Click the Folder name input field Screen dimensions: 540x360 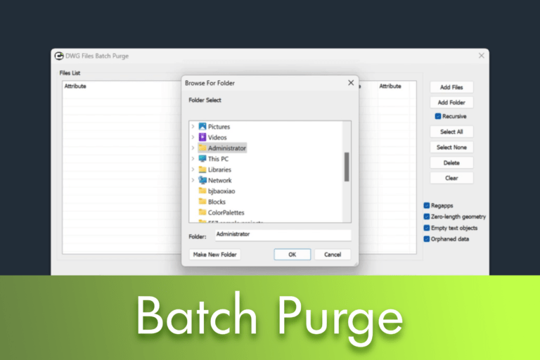tap(283, 235)
